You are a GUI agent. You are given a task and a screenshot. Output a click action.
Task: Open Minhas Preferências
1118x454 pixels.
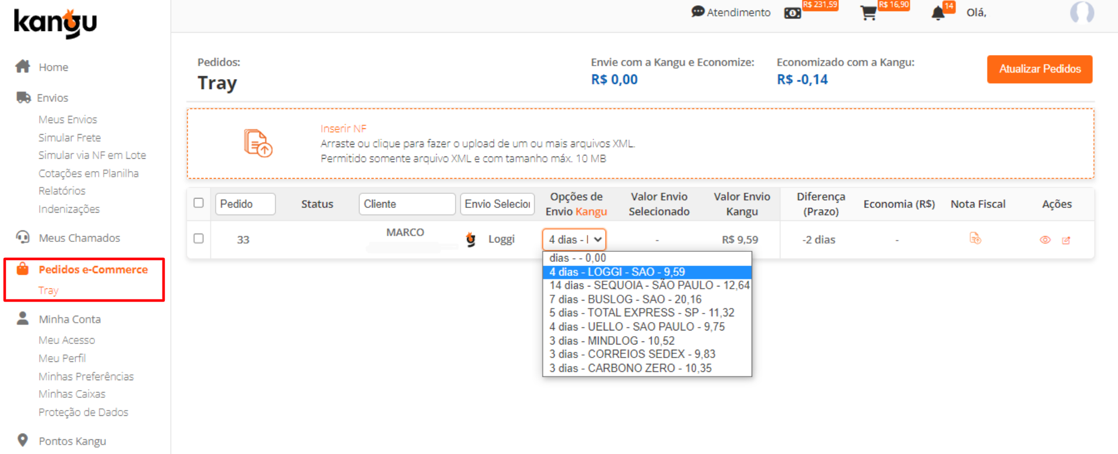point(86,377)
